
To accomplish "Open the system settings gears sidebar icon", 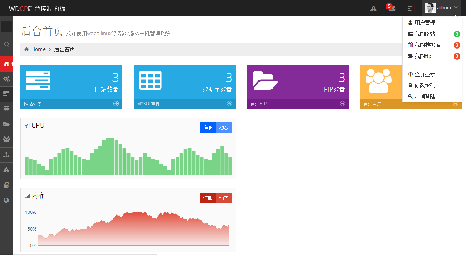I will tap(6, 79).
